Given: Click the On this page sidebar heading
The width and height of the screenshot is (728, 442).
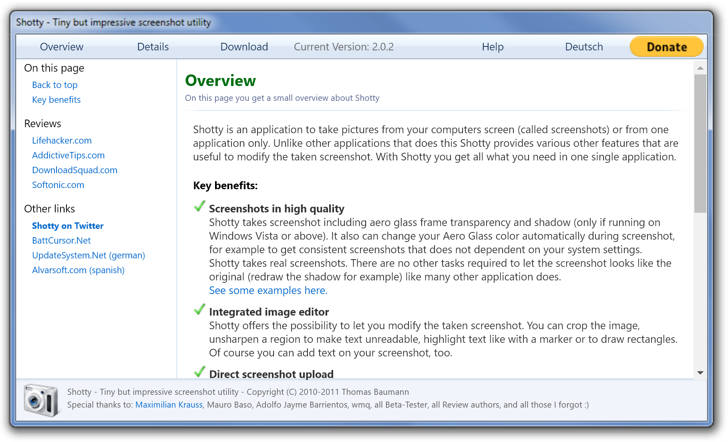Looking at the screenshot, I should click(x=54, y=68).
